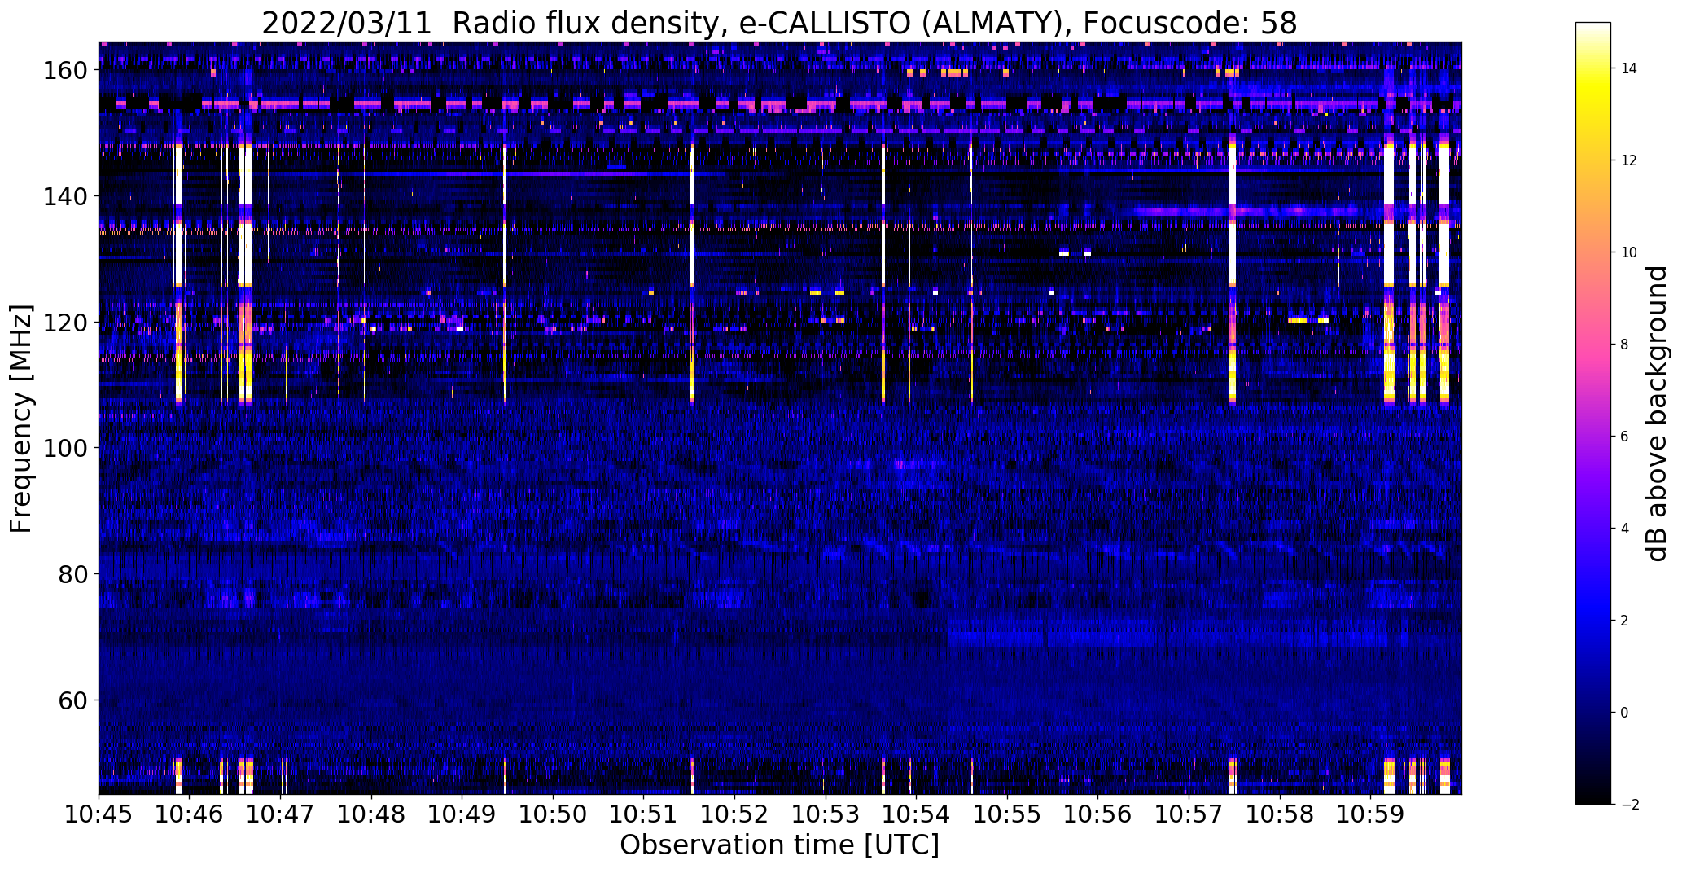Click the 10:57 time tick label
1682x869 pixels.
1189,814
